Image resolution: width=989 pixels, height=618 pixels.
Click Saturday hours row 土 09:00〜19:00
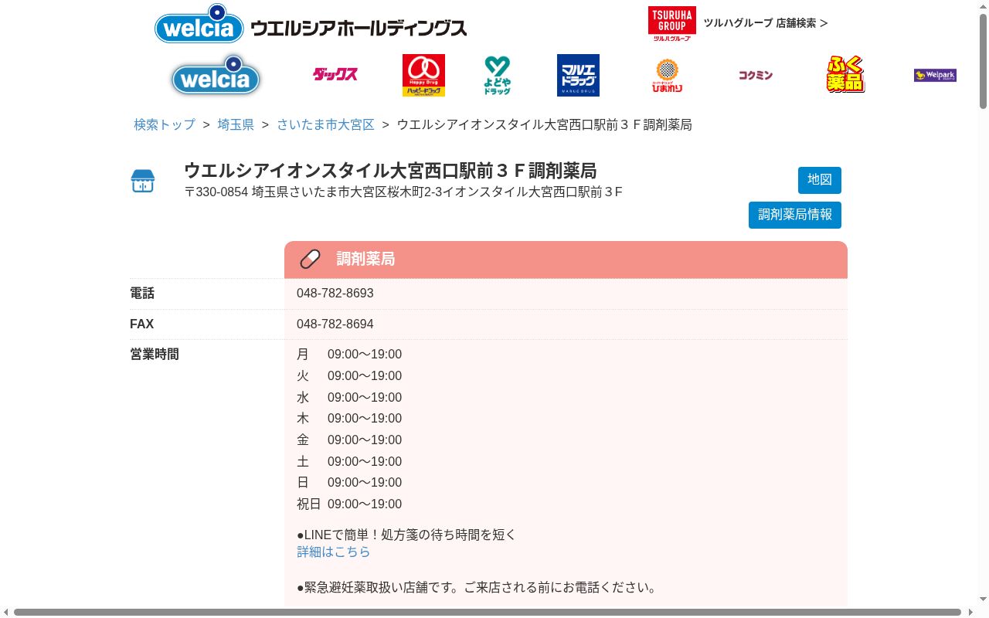point(349,461)
